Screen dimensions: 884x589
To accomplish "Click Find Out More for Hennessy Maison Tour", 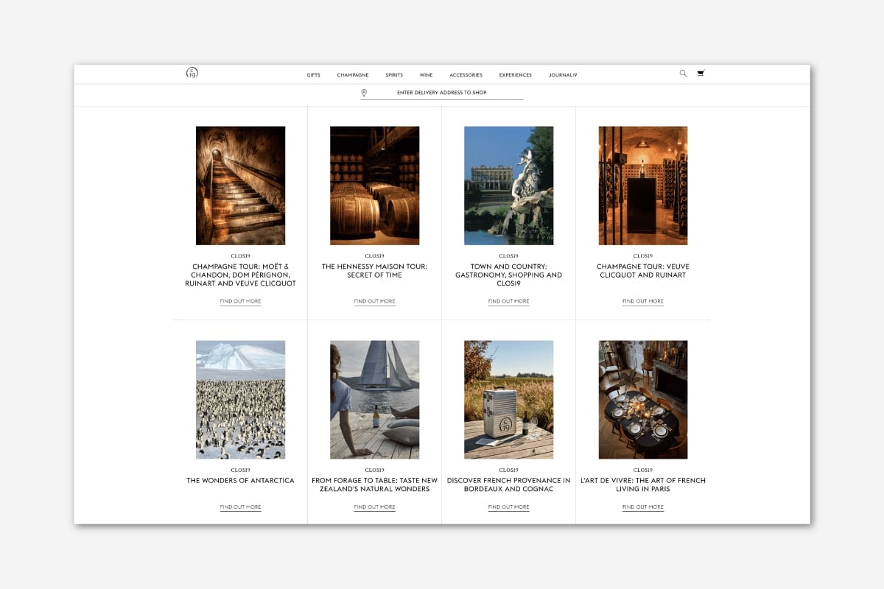I will 374,301.
